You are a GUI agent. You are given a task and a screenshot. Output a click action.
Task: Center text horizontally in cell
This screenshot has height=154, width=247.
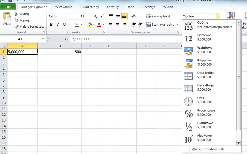pyautogui.click(x=118, y=25)
